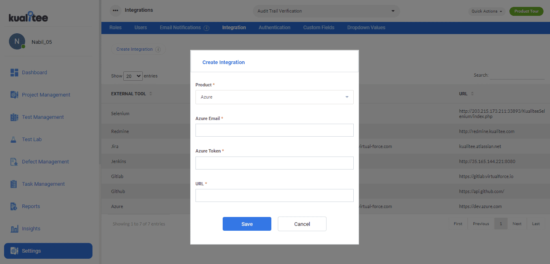Click the Create Integration button on page
This screenshot has height=264, width=550.
[138, 49]
